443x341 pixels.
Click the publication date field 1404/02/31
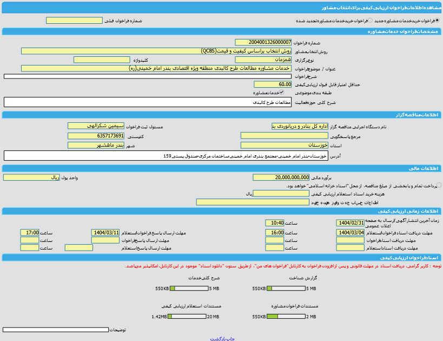coord(351,223)
